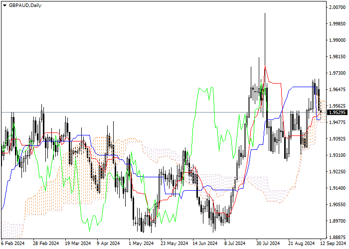Click the 2.00700 price scale label

pyautogui.click(x=338, y=7)
